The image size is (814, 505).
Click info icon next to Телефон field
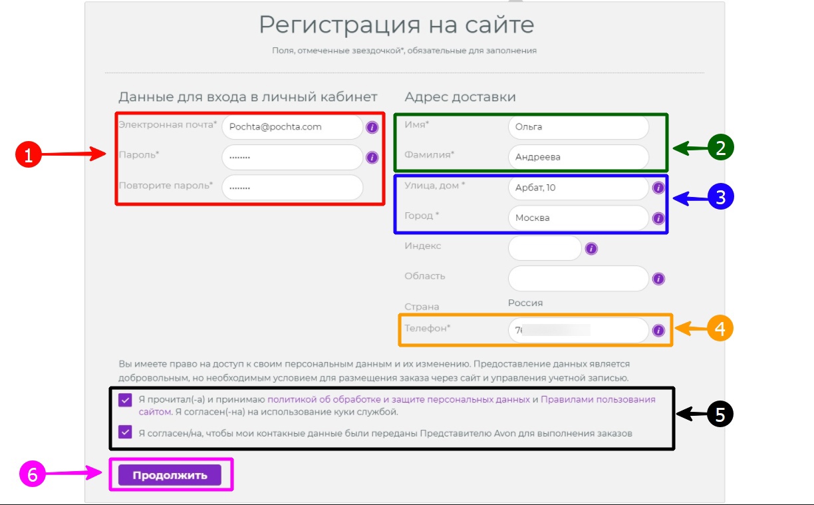tap(658, 331)
